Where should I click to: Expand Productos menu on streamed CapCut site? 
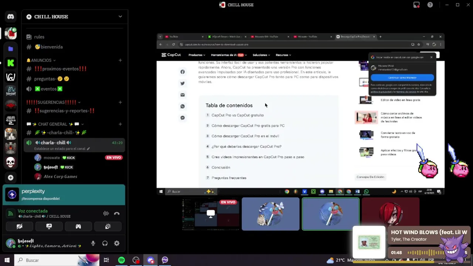pyautogui.click(x=197, y=55)
